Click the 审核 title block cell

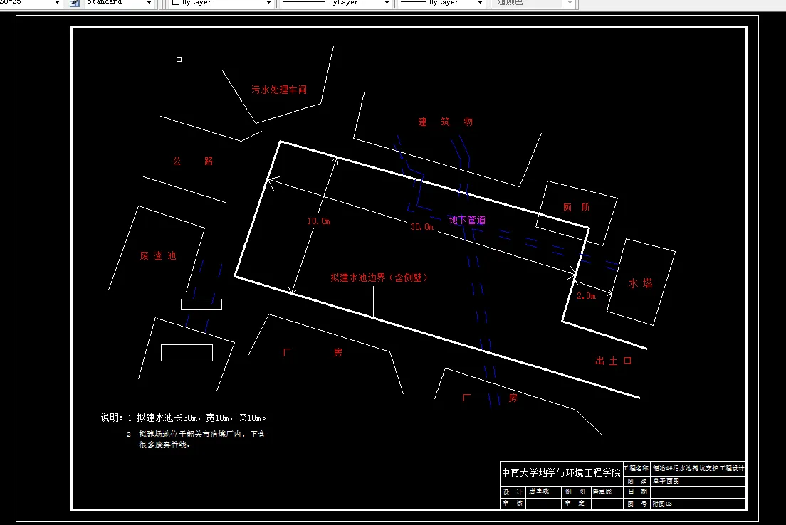[x=513, y=503]
